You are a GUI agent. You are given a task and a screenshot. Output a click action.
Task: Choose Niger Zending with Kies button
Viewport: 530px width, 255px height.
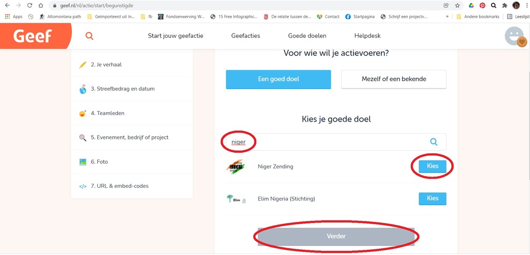[x=432, y=166]
